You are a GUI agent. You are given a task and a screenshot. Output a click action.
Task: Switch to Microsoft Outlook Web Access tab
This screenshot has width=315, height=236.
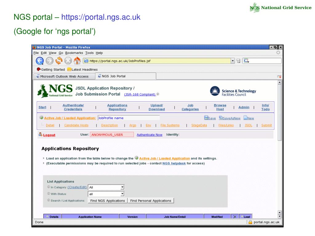tap(64, 77)
